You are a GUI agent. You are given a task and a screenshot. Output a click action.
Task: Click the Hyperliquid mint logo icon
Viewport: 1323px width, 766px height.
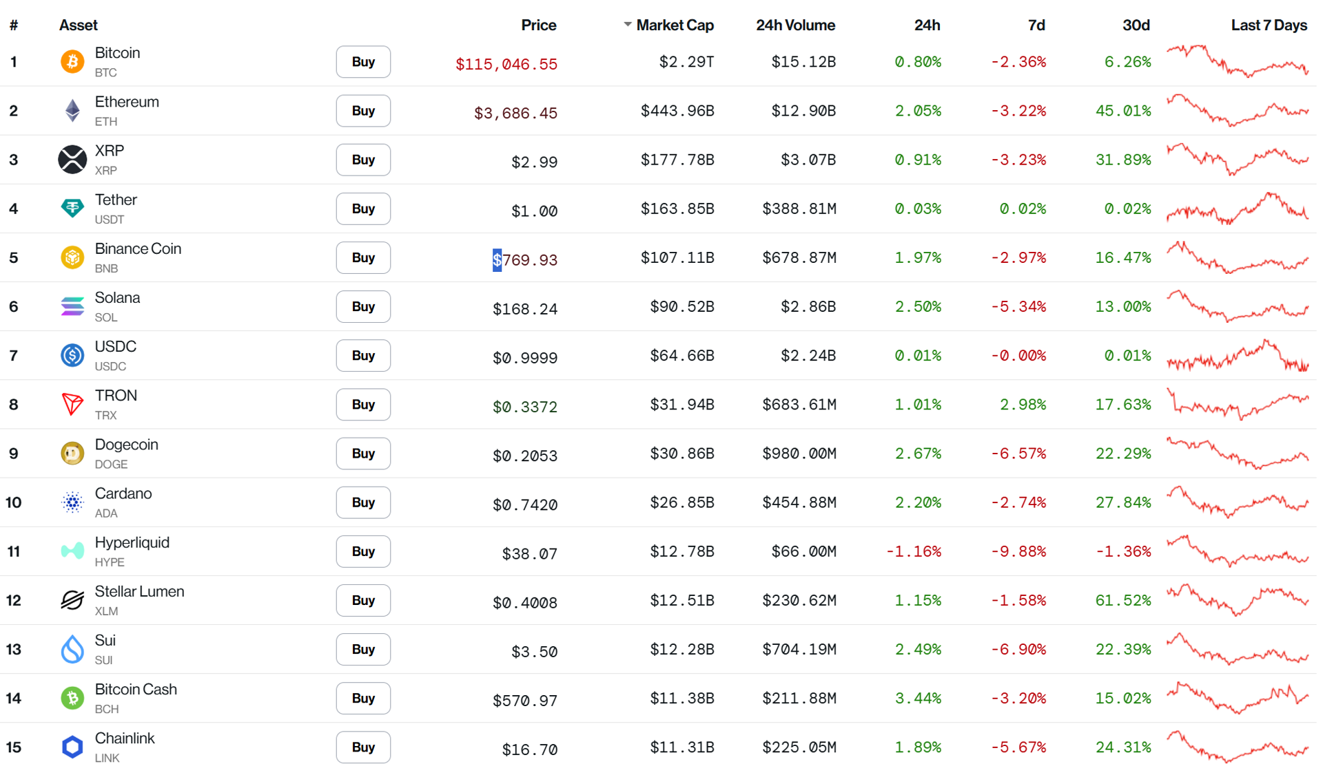[x=72, y=551]
